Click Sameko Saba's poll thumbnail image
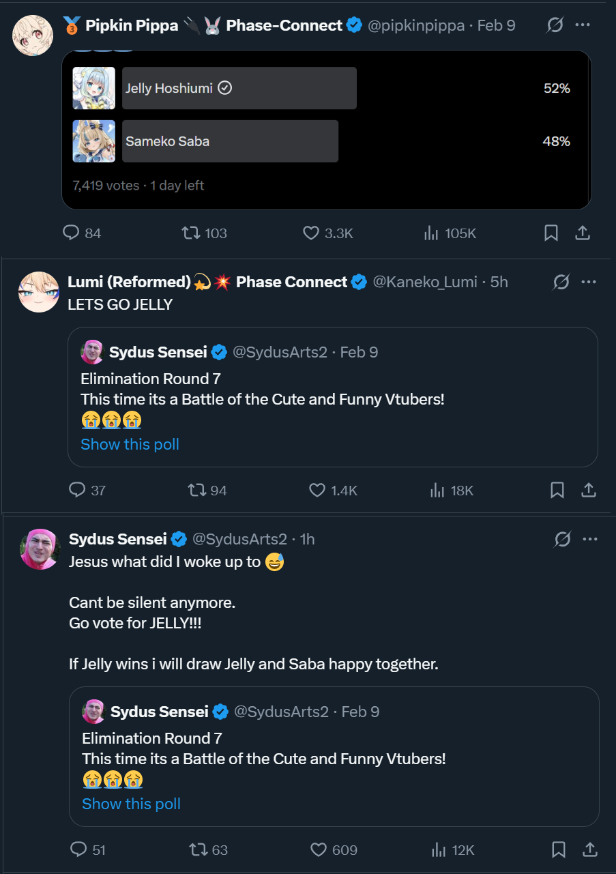 [x=94, y=141]
